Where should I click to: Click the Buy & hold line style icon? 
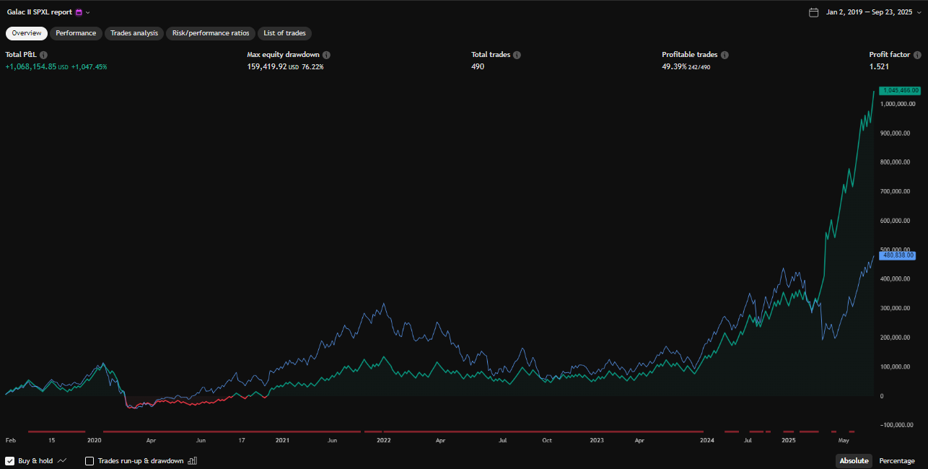62,461
